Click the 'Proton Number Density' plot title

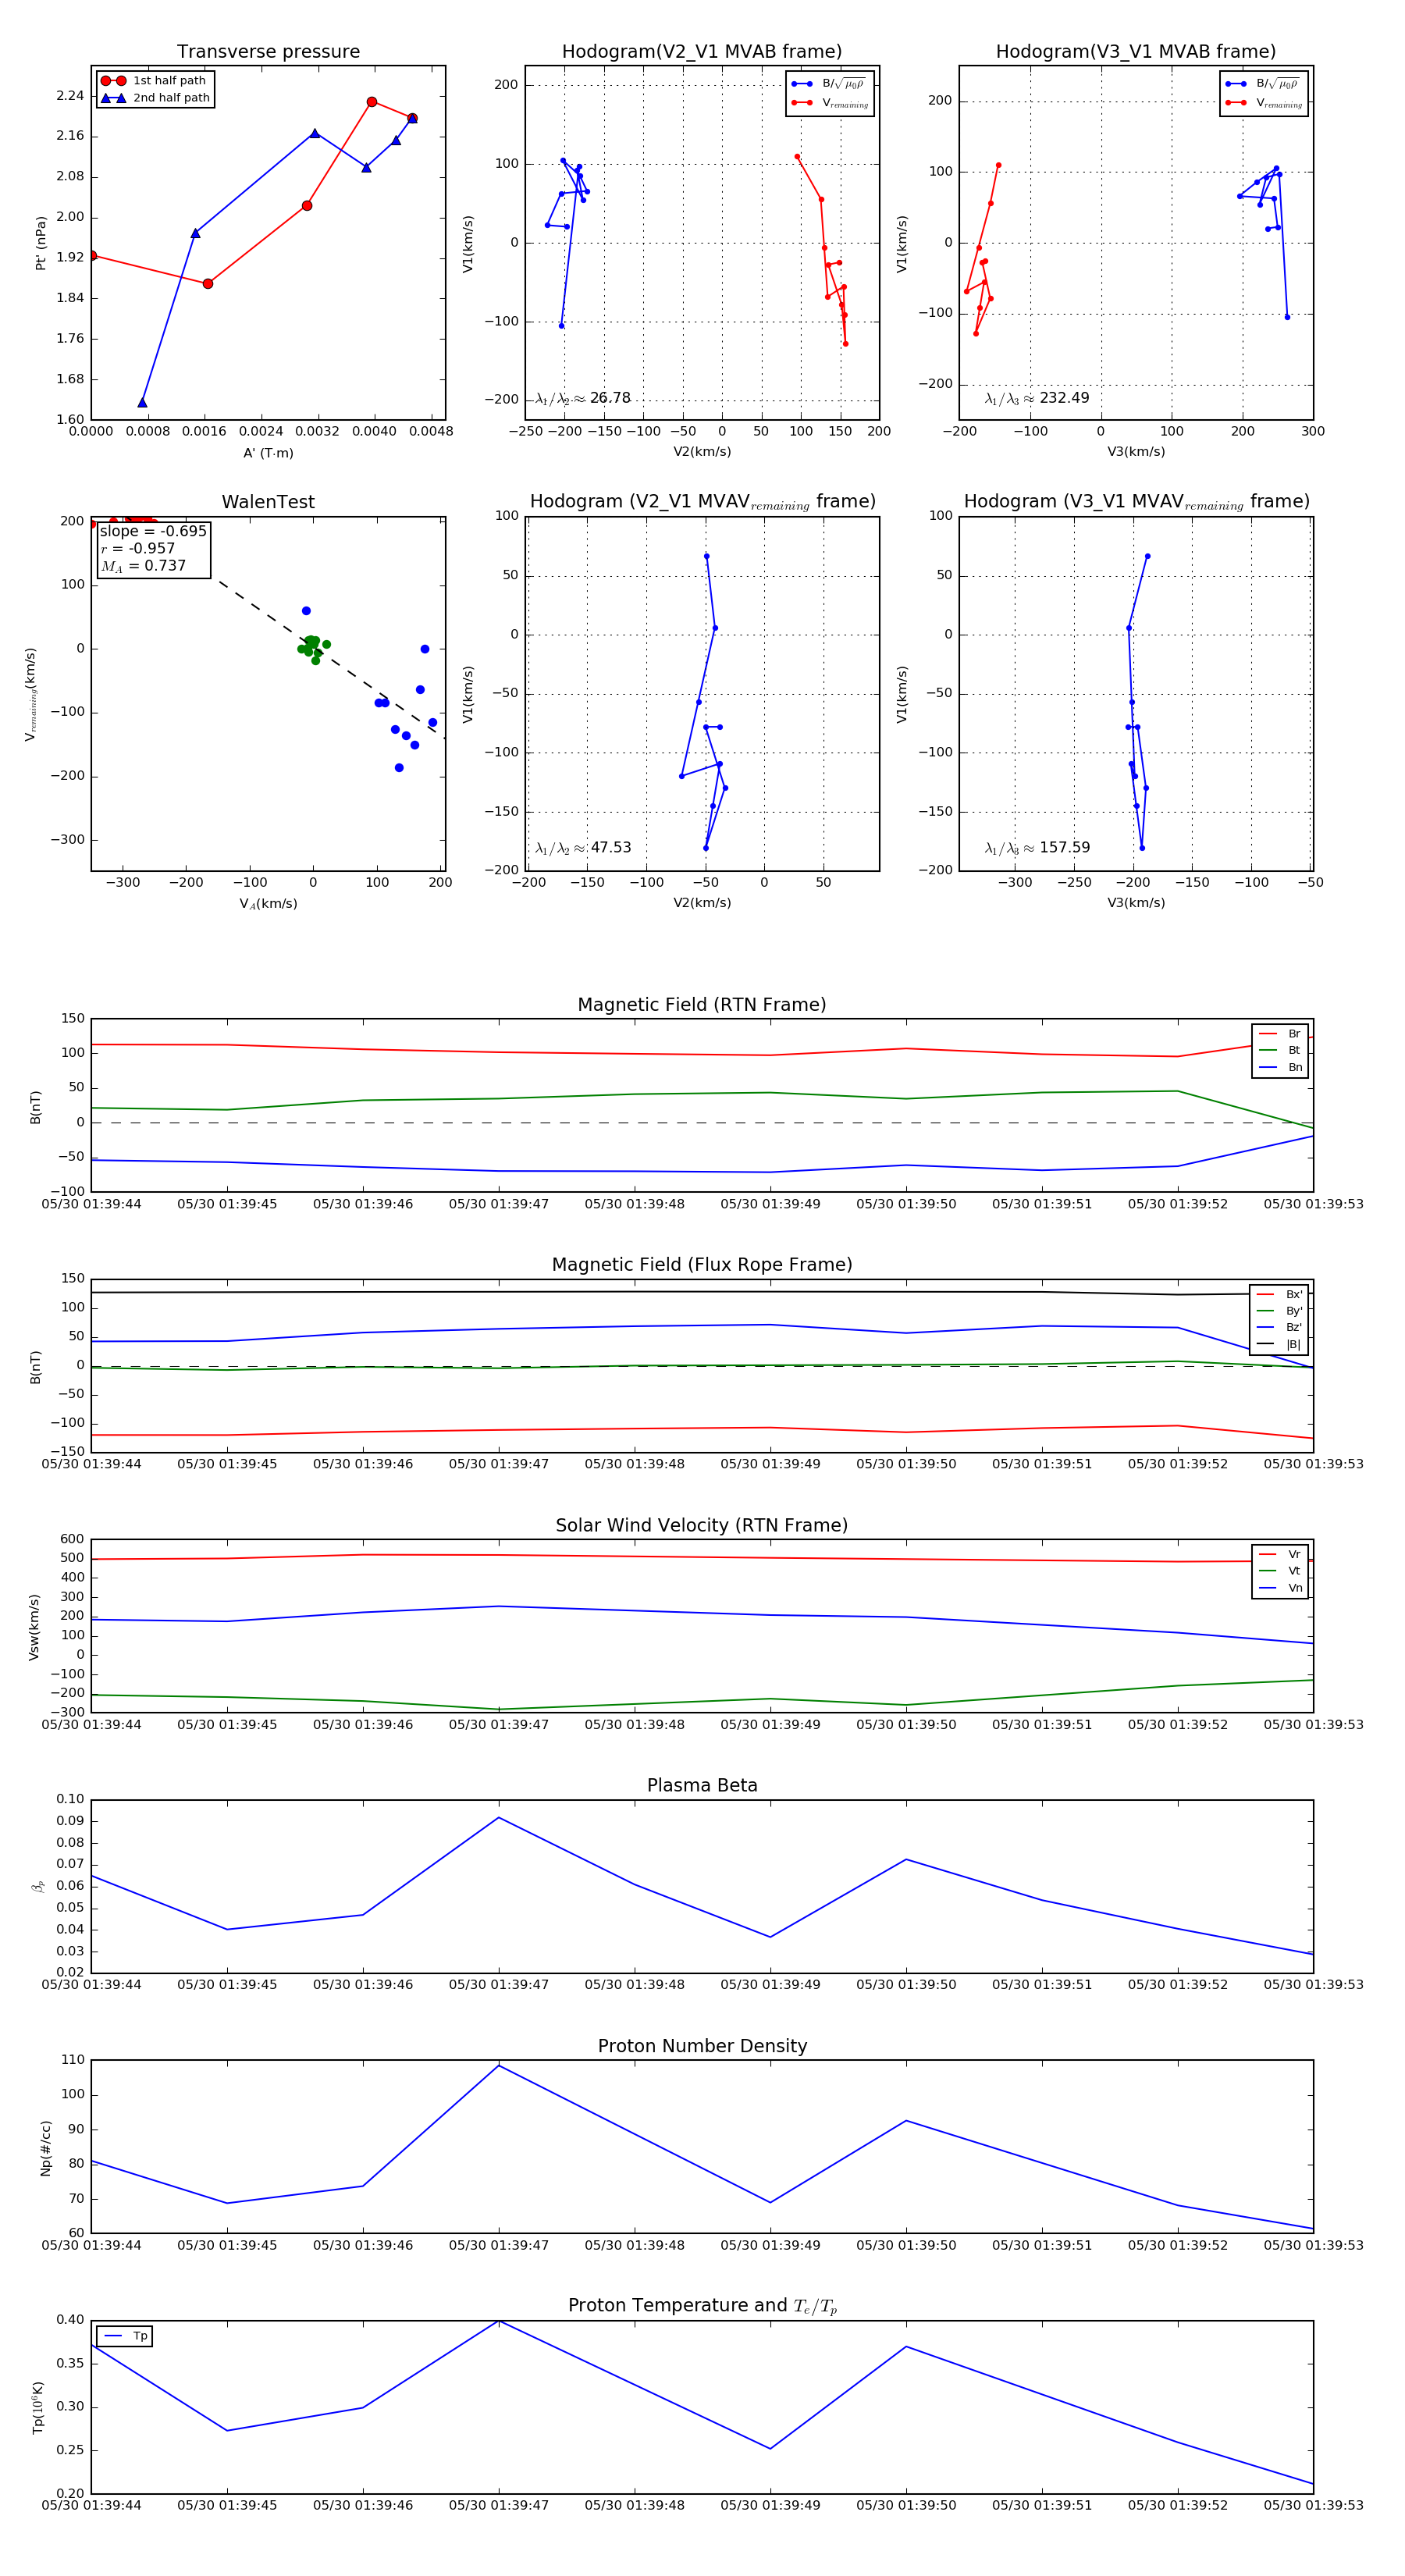(x=702, y=2046)
